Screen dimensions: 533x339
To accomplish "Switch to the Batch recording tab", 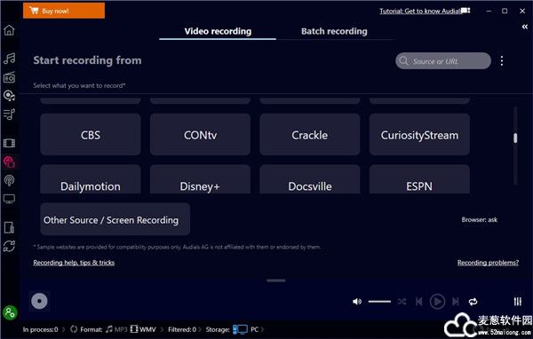I will point(334,31).
